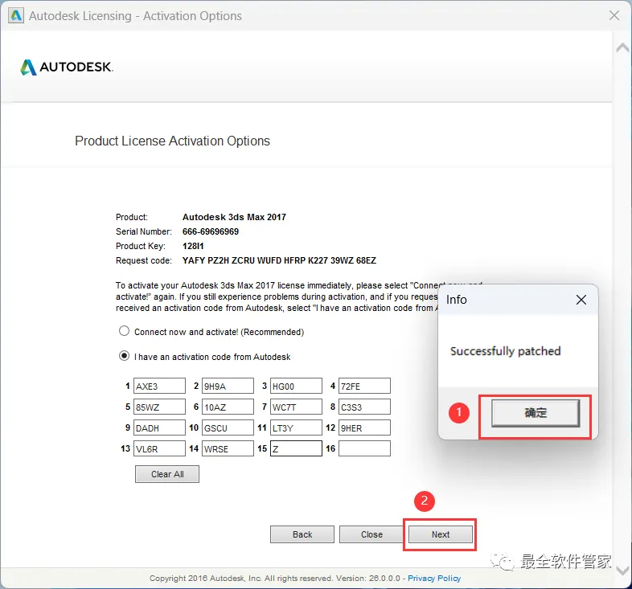
Task: Click the serial number 666-69696969
Action: click(211, 231)
